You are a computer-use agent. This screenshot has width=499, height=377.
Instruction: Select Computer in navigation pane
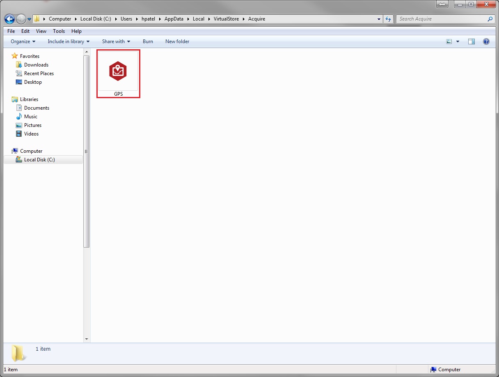click(x=31, y=151)
